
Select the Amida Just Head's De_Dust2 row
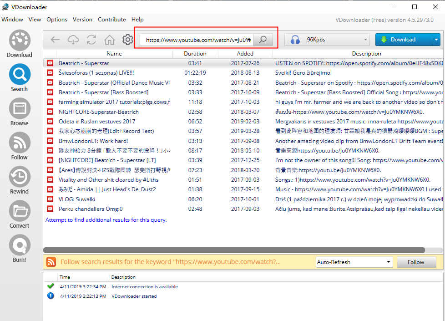pos(243,189)
